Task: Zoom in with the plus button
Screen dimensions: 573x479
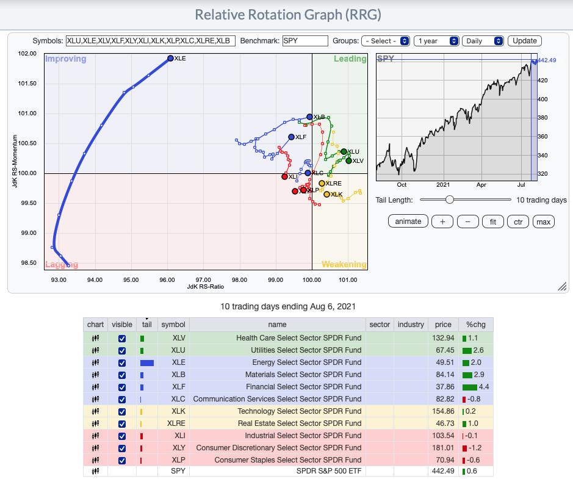Action: 442,221
